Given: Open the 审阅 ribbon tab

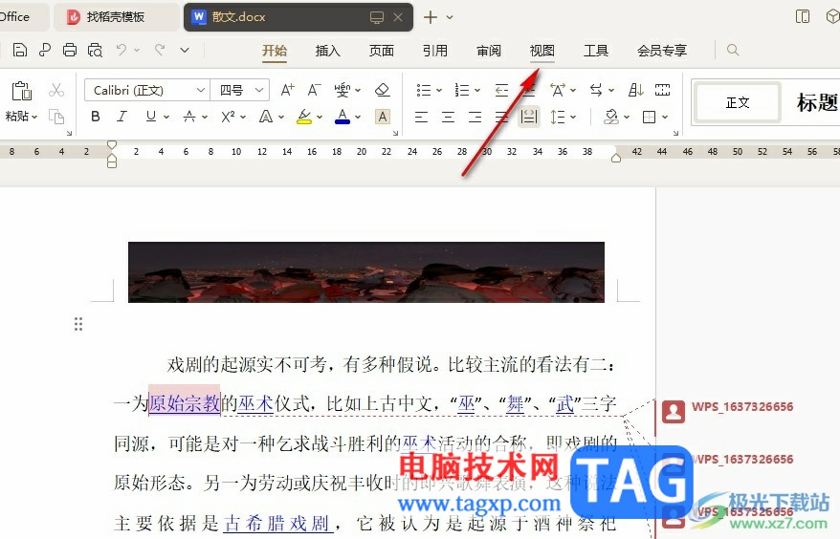Looking at the screenshot, I should [x=489, y=51].
